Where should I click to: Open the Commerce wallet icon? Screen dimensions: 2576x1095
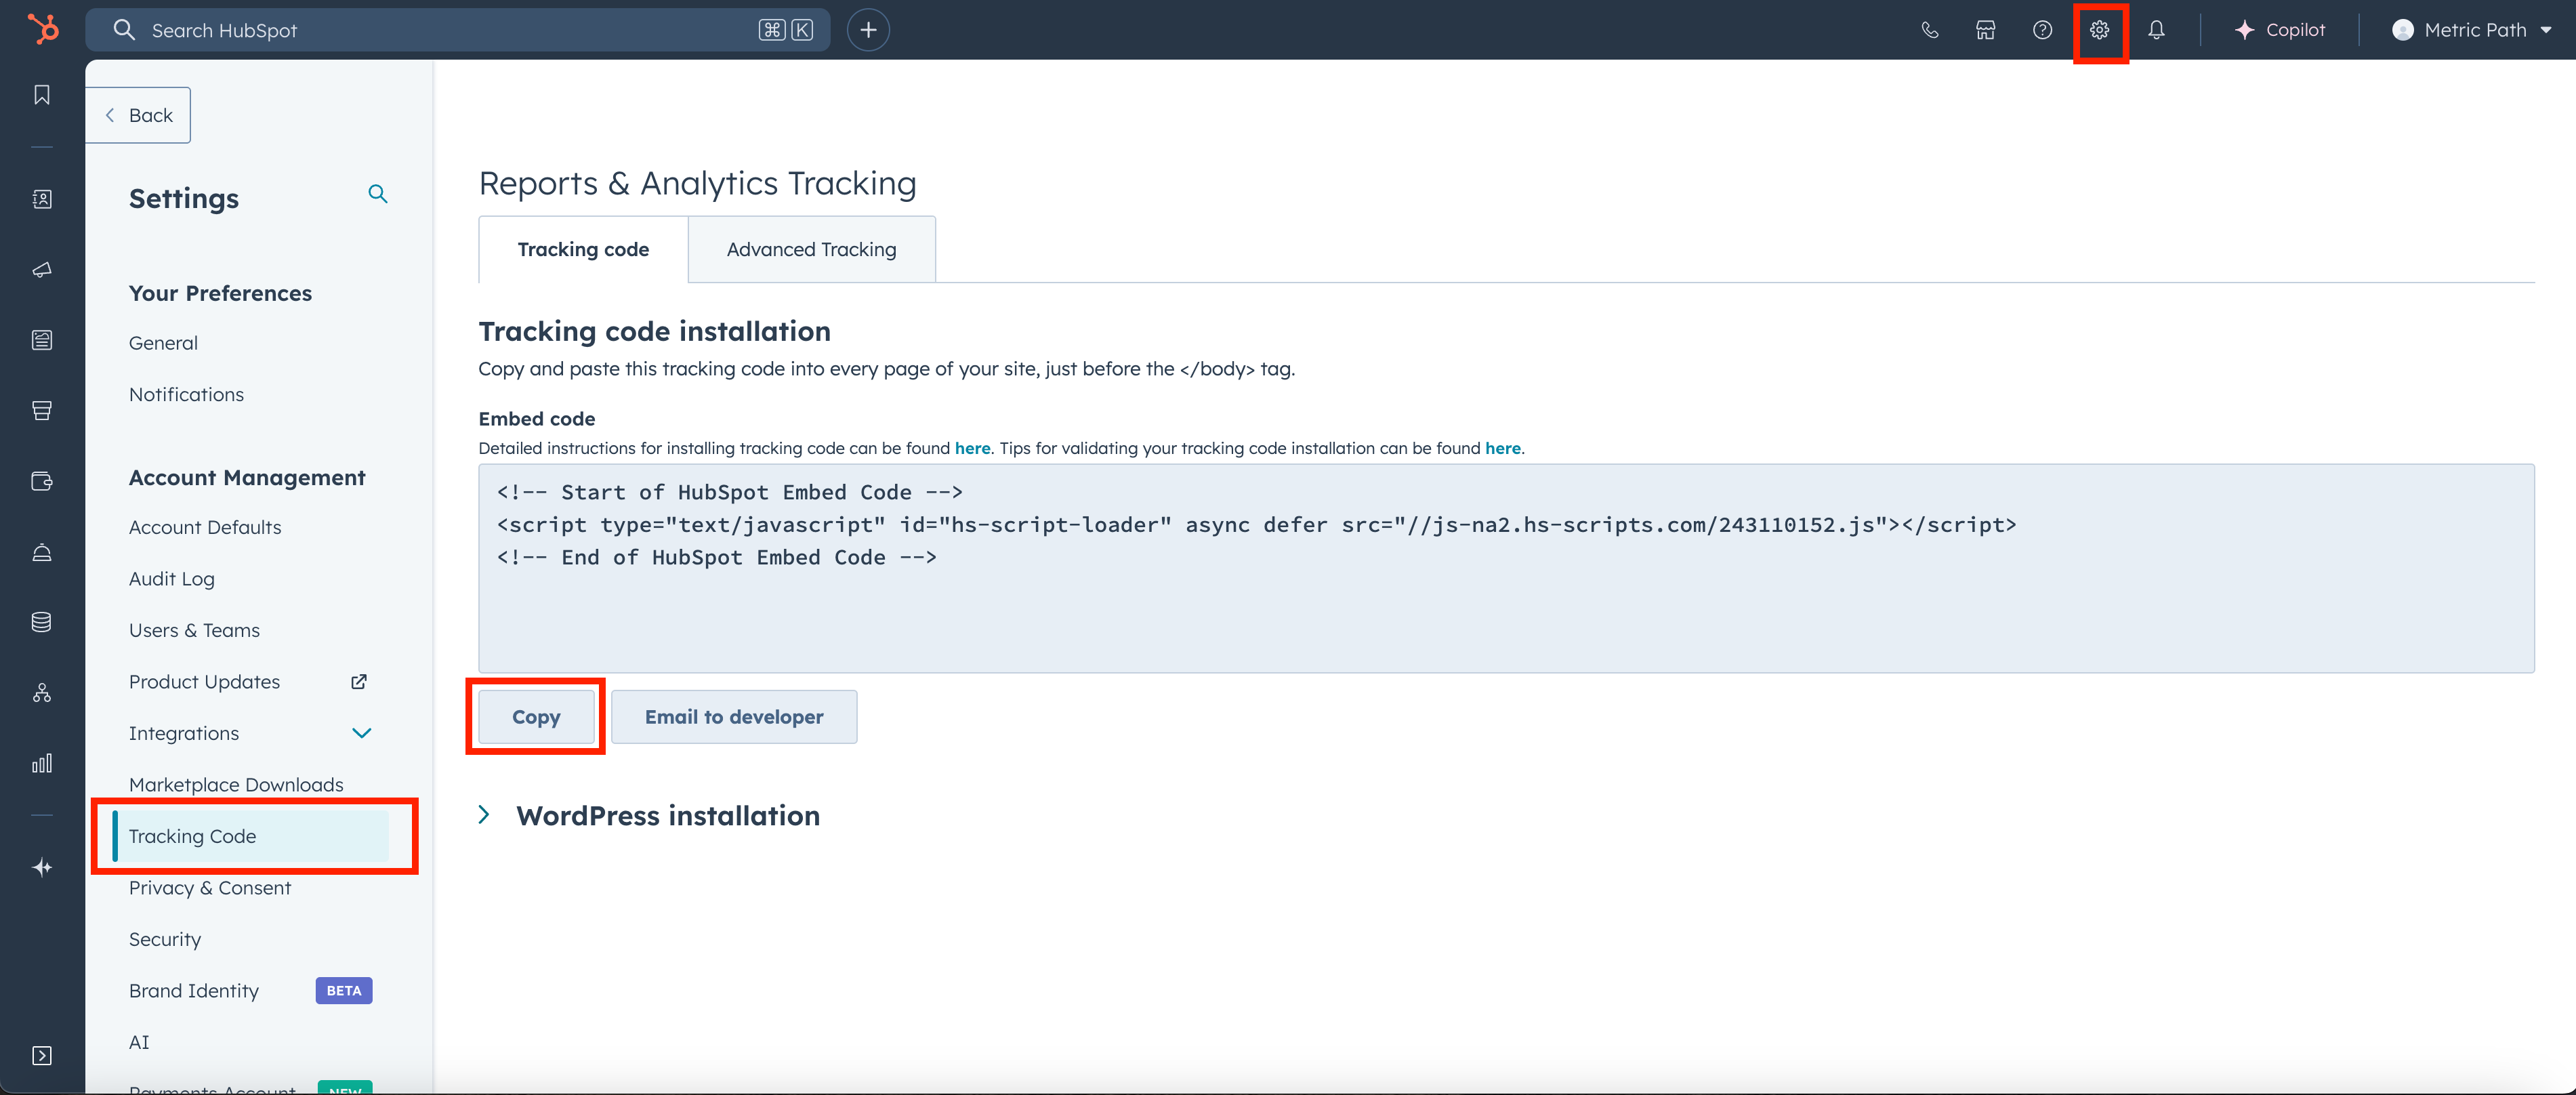(x=42, y=481)
